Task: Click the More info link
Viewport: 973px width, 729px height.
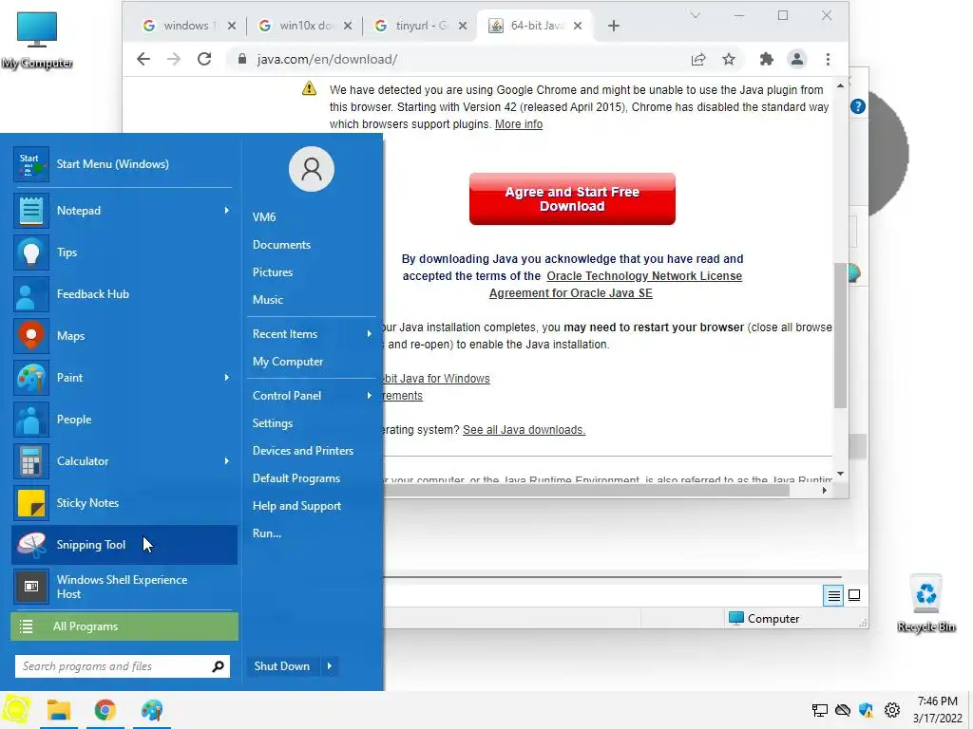Action: tap(519, 124)
